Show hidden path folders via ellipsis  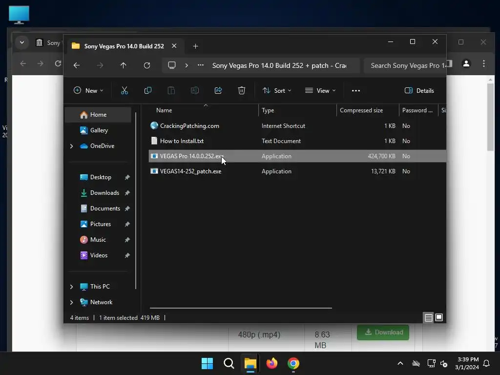click(201, 65)
